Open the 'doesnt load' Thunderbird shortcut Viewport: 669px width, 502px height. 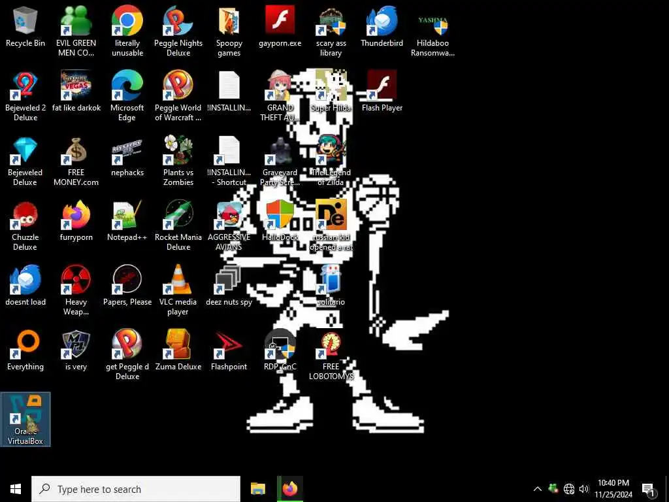[x=25, y=286]
